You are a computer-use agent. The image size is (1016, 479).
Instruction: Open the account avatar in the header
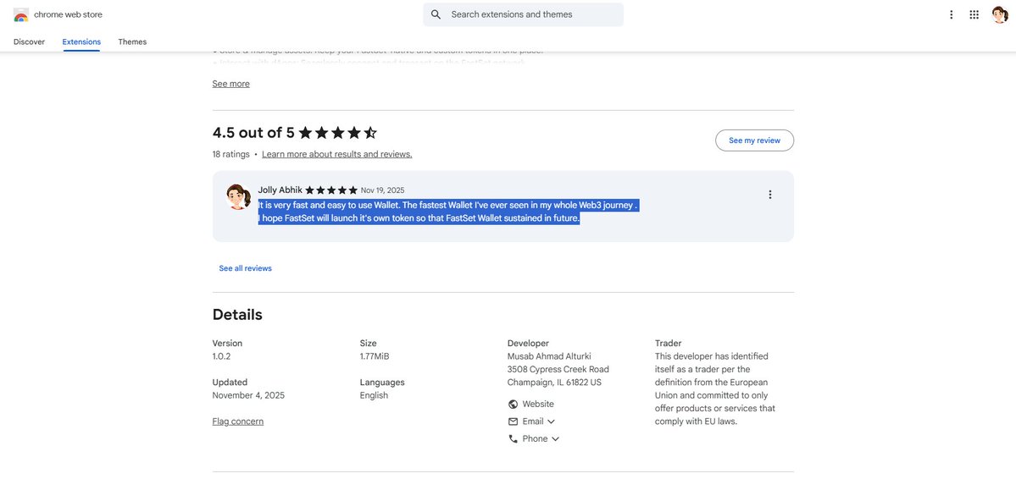(1000, 14)
